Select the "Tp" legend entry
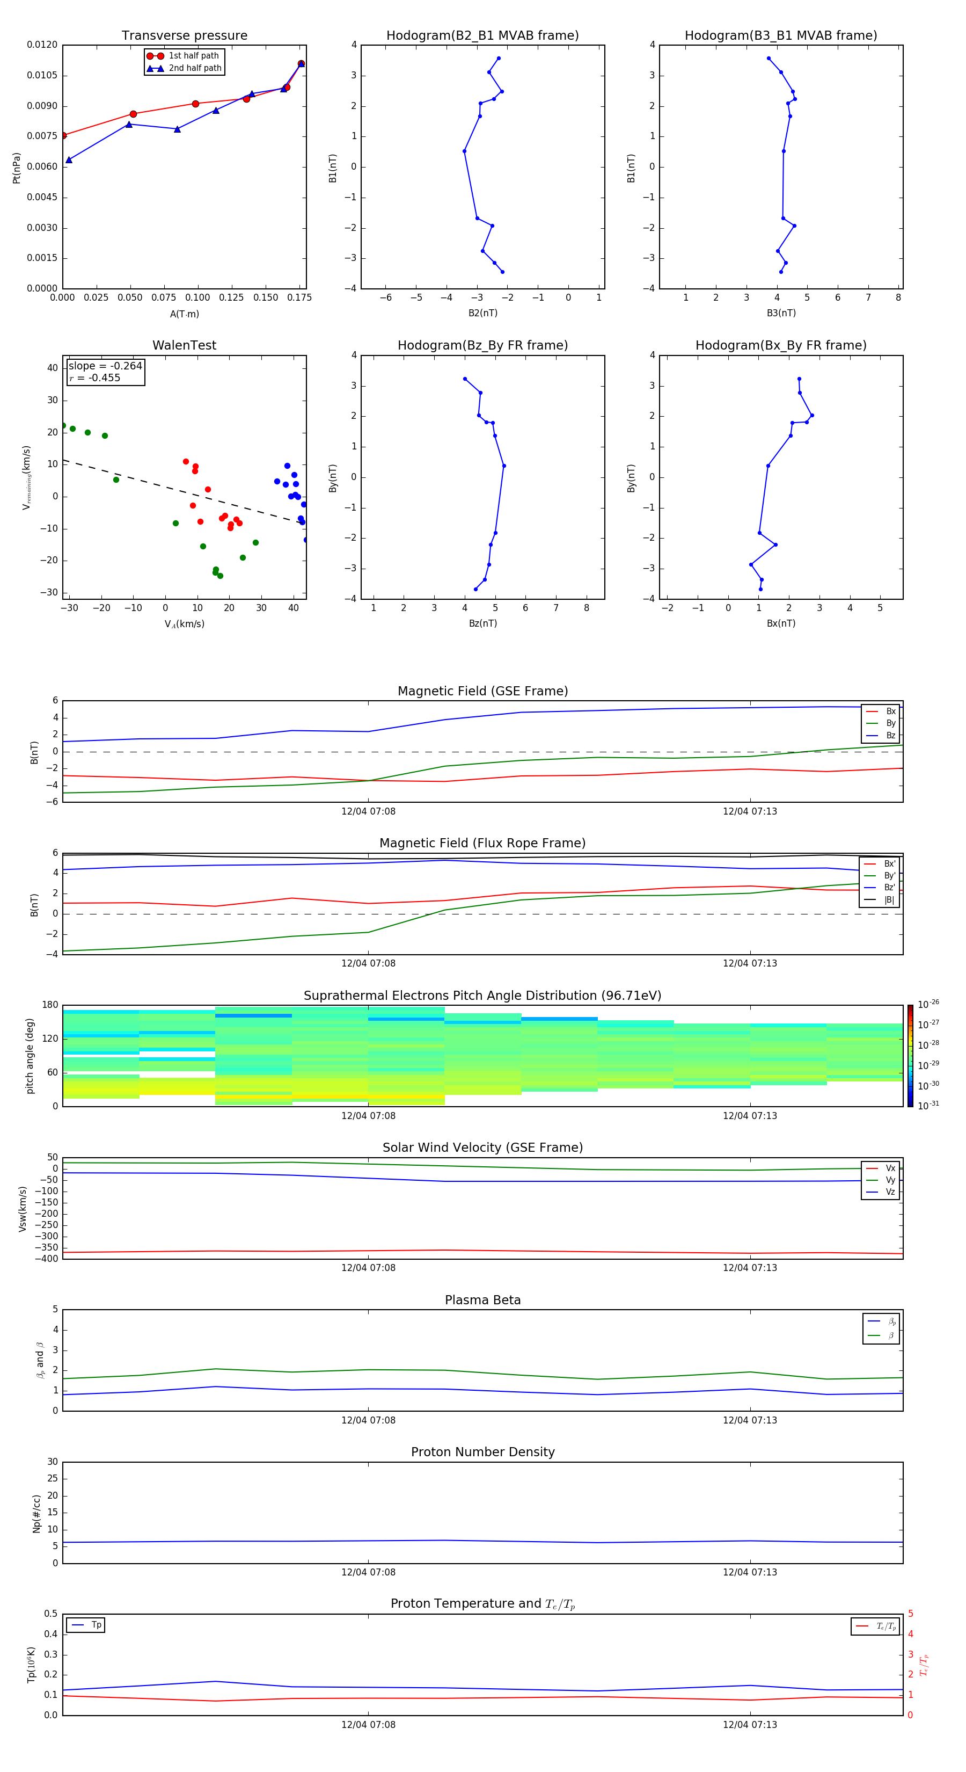 (x=86, y=1625)
